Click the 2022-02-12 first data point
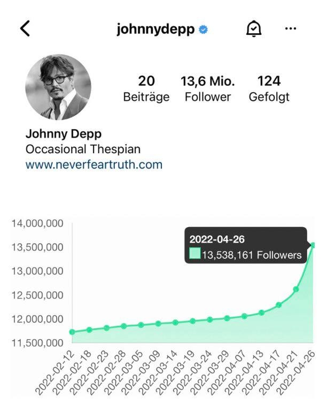 pyautogui.click(x=72, y=332)
